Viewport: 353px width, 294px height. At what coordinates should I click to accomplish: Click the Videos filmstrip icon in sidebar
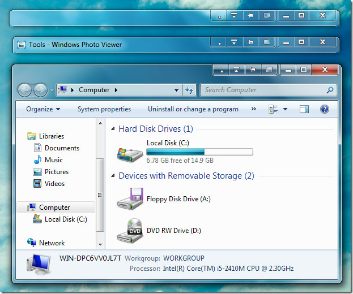tap(37, 184)
